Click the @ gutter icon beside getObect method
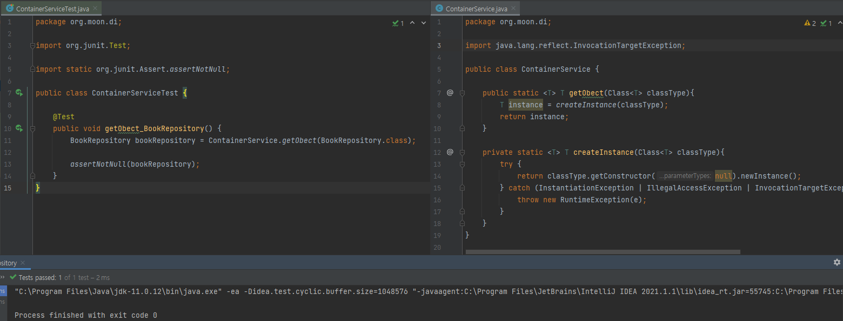 tap(450, 93)
